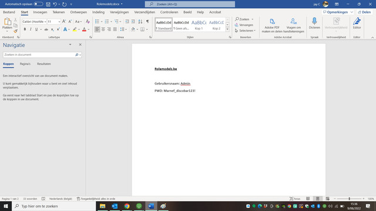Show paragraph marks
The image size is (376, 211).
coord(147,22)
